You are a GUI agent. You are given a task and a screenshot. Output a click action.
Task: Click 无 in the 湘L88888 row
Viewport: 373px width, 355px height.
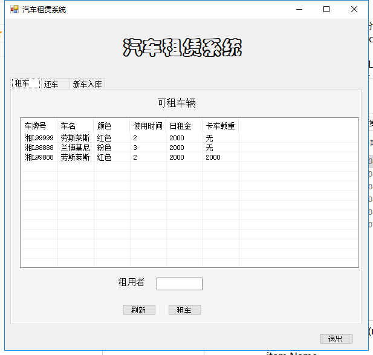pyautogui.click(x=209, y=148)
